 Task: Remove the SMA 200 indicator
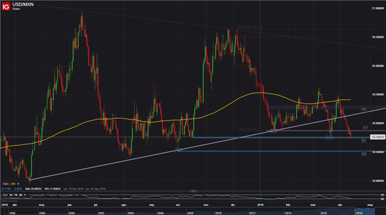point(18,183)
